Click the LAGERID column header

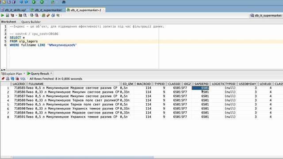click(18, 84)
